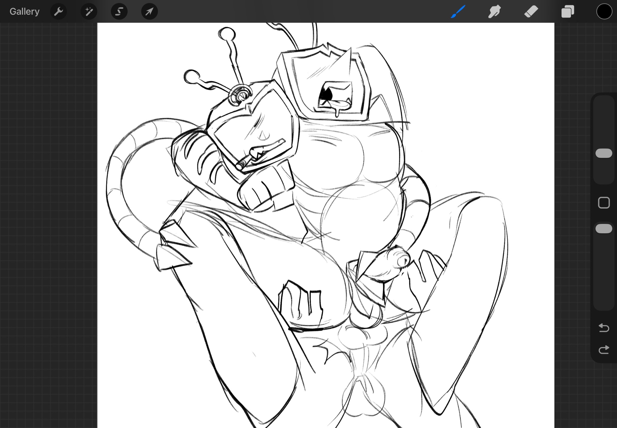This screenshot has width=617, height=428.
Task: Open the Gallery view
Action: pos(24,11)
